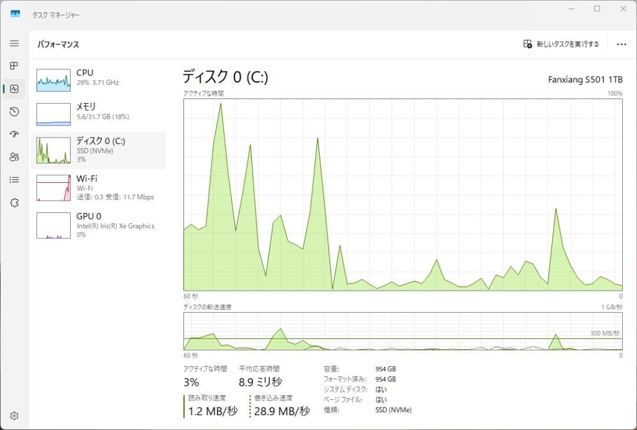Click the disk transfer speed graph
This screenshot has width=637, height=430.
point(403,333)
